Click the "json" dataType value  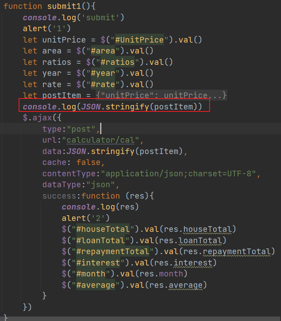[101, 185]
